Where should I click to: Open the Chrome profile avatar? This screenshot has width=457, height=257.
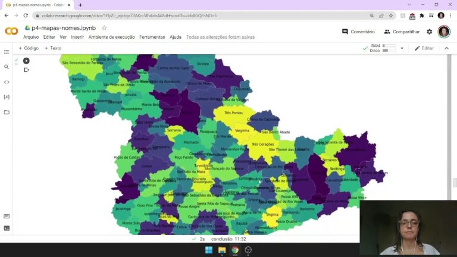point(441,15)
